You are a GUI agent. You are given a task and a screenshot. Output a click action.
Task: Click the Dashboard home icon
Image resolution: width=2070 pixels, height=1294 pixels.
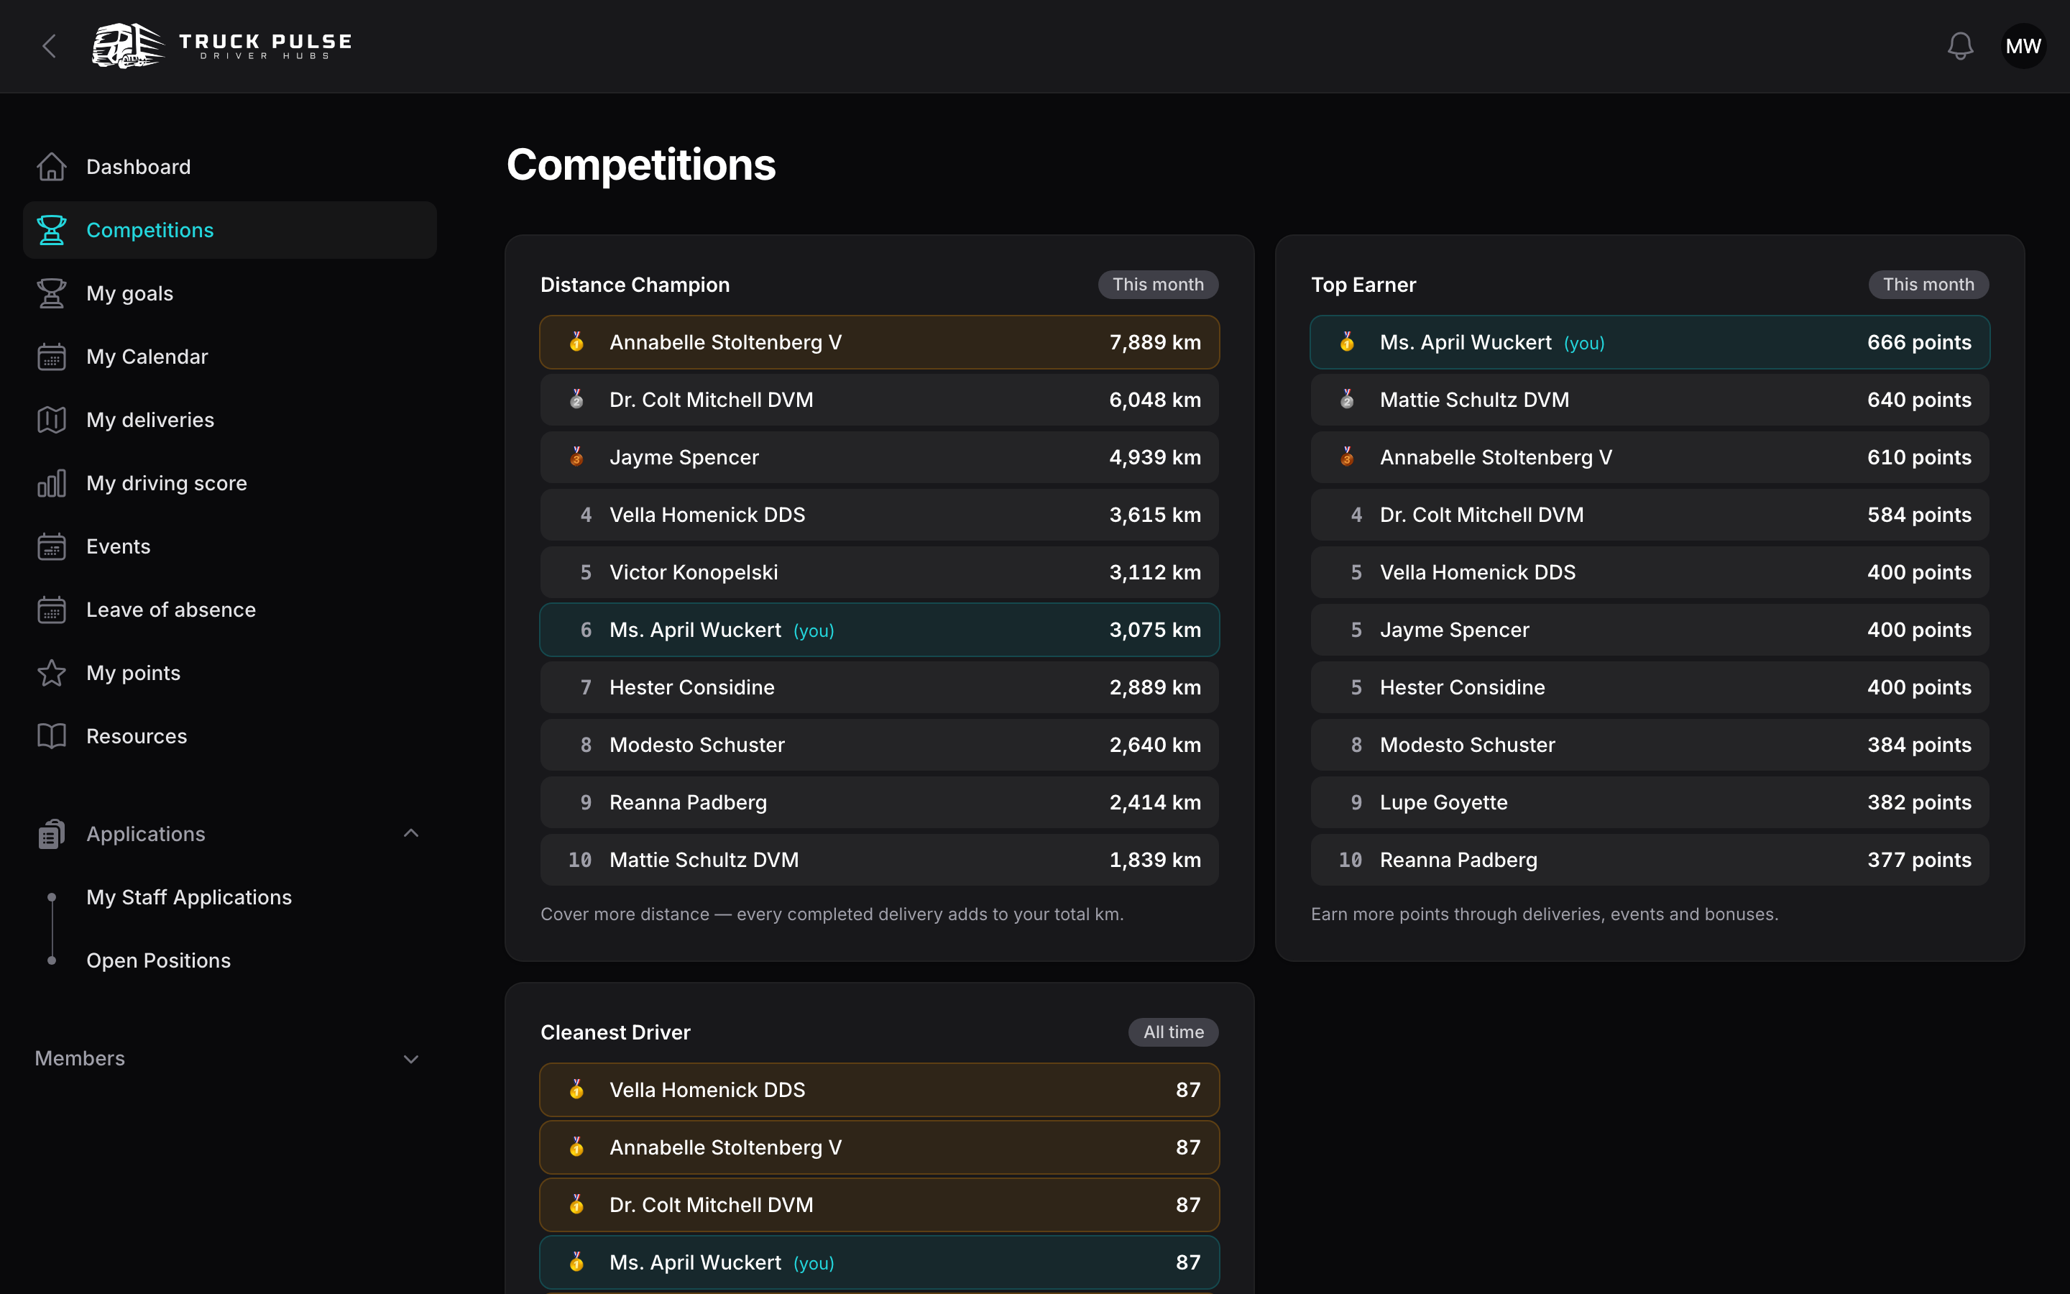[51, 167]
